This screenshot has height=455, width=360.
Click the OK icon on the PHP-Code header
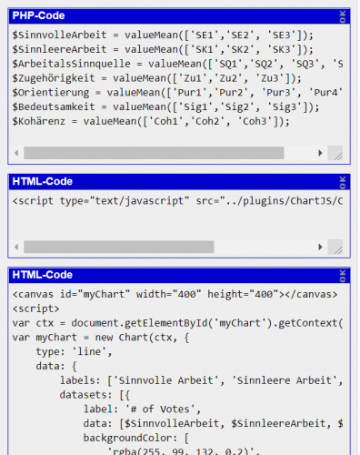click(x=343, y=16)
